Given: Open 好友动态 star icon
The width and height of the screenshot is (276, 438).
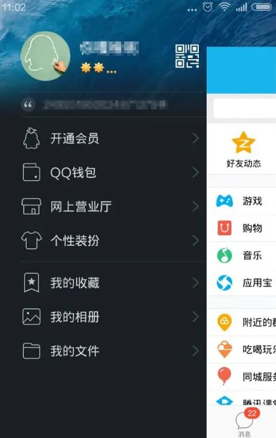Looking at the screenshot, I should (244, 142).
